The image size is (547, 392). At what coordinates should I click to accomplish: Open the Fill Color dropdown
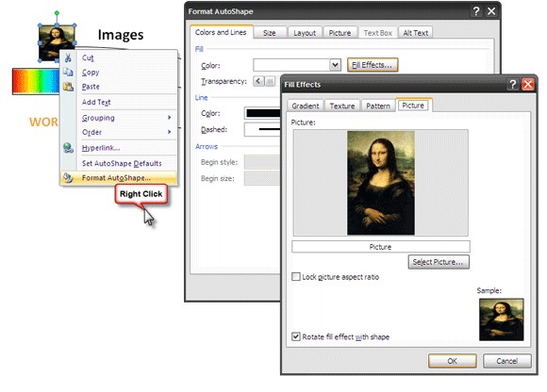pyautogui.click(x=335, y=65)
